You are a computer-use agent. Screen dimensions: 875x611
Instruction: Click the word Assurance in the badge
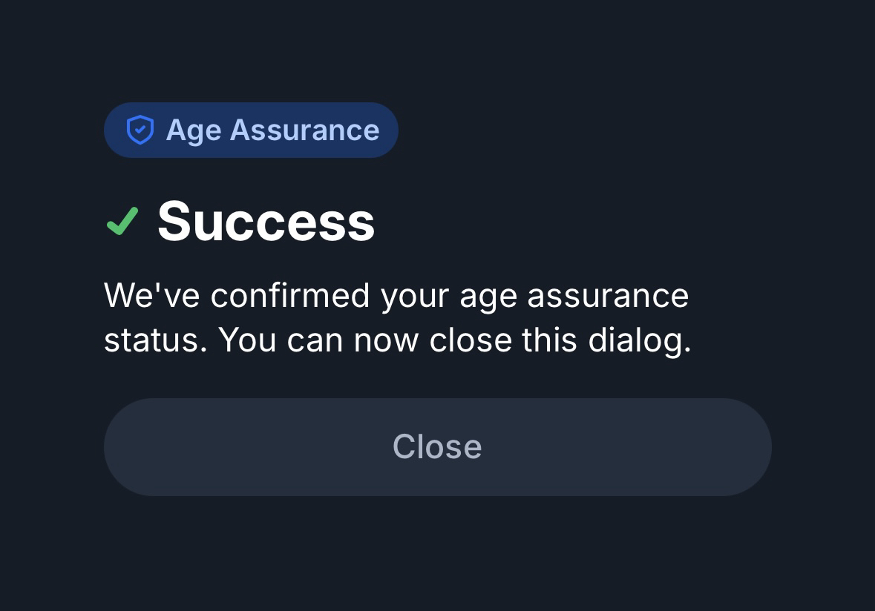[x=304, y=130]
